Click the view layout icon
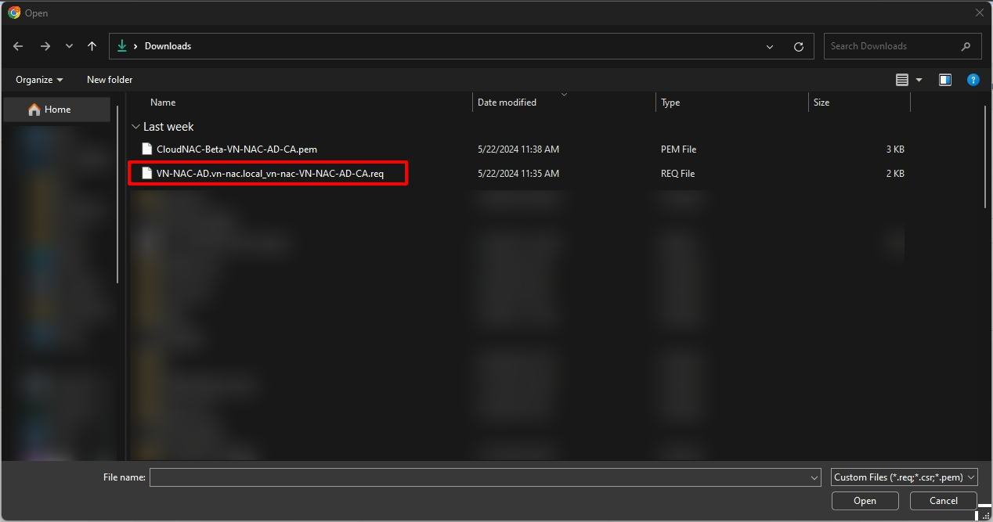This screenshot has height=522, width=993. coord(902,80)
